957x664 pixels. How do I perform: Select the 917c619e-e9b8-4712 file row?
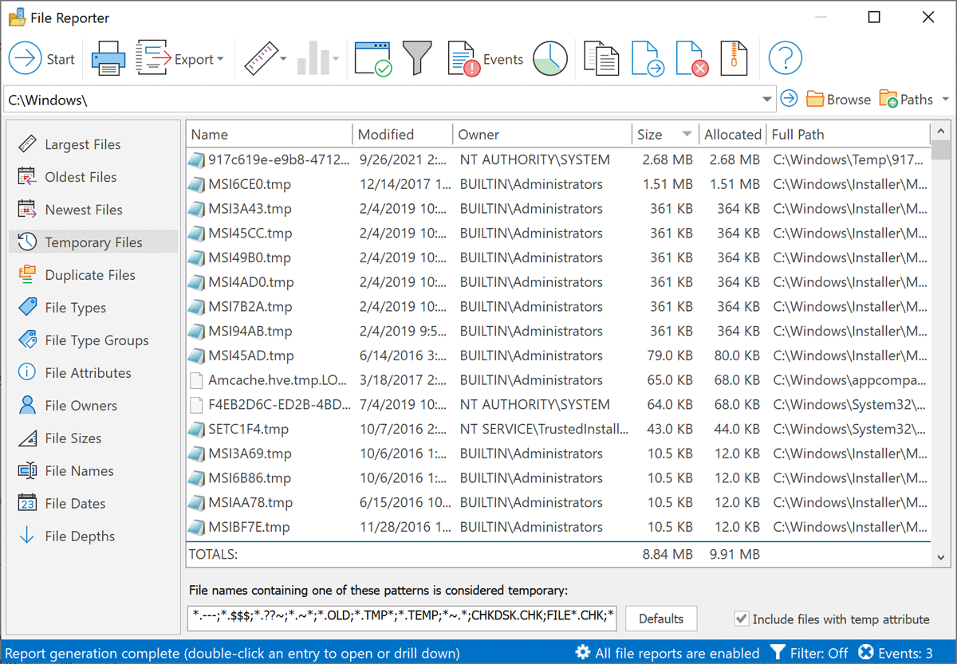pyautogui.click(x=558, y=159)
